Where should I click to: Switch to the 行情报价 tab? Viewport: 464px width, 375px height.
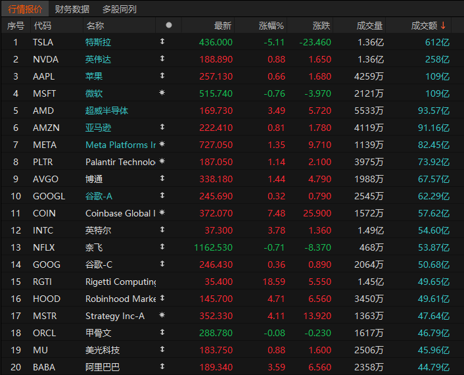[25, 9]
